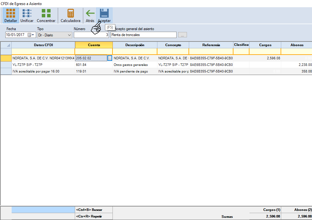Image resolution: width=312 pixels, height=220 pixels.
Task: Click the Referencia cell in the IVA acreditable row
Action: (211, 71)
